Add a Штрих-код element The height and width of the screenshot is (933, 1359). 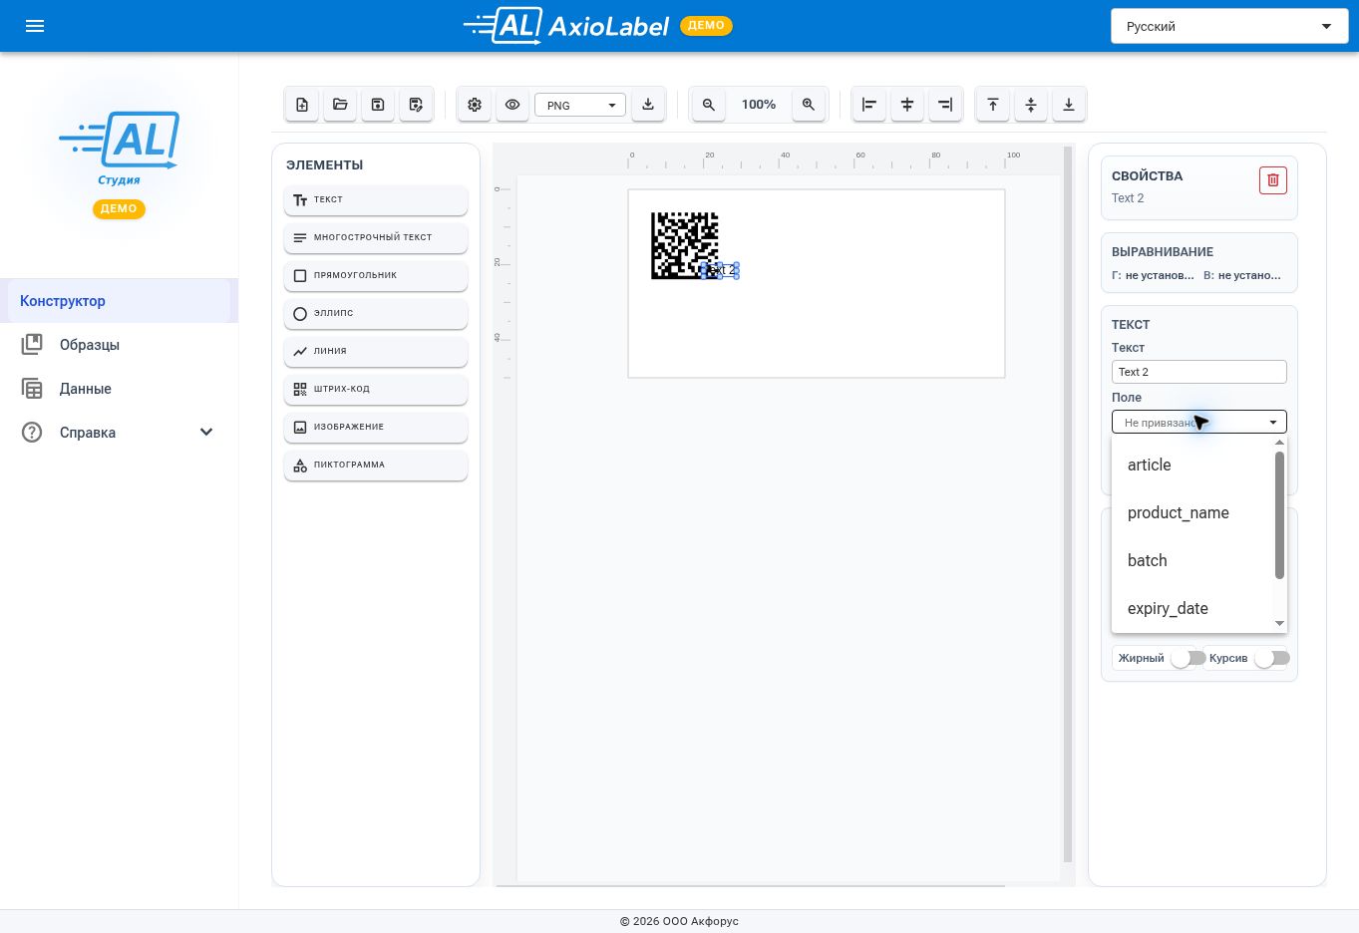tap(376, 389)
